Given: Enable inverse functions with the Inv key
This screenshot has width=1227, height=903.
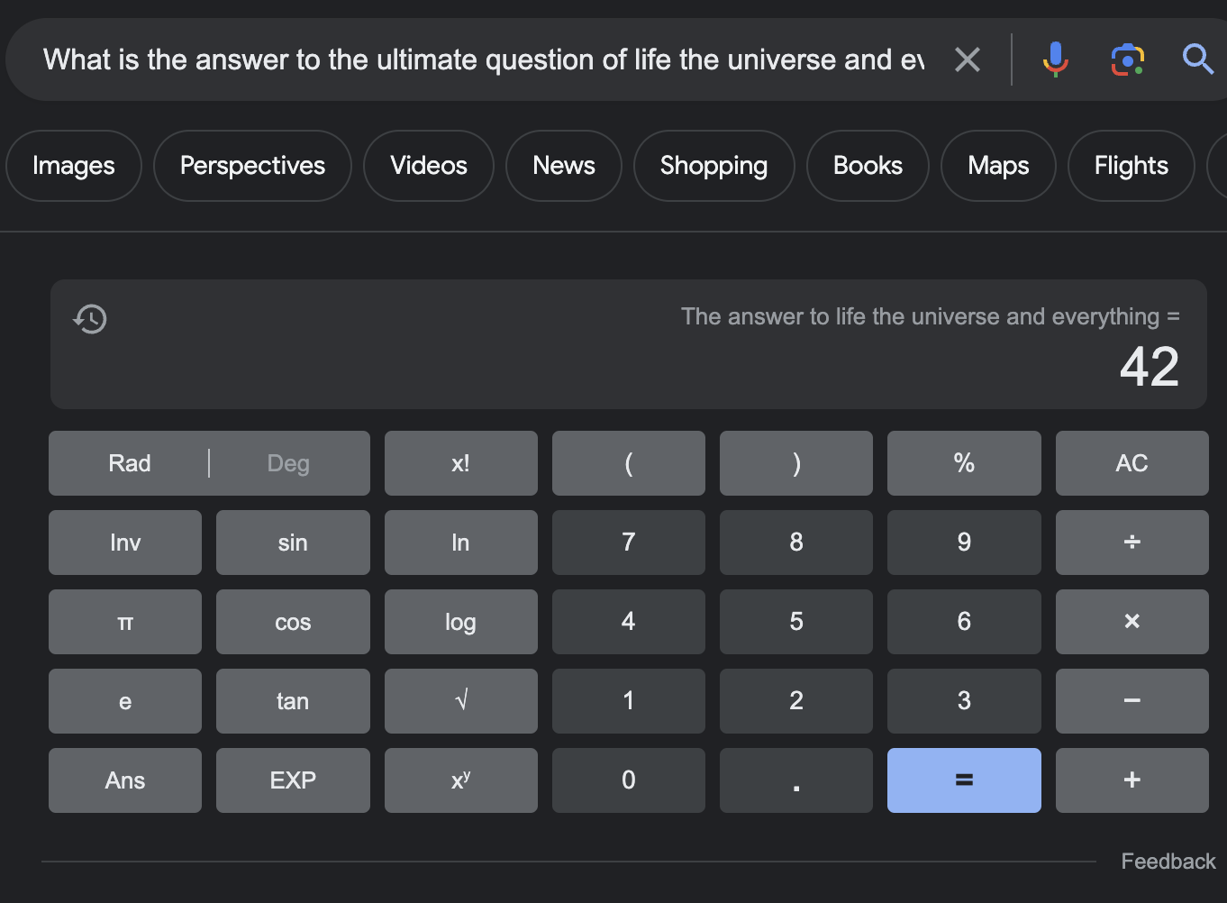Looking at the screenshot, I should 124,542.
